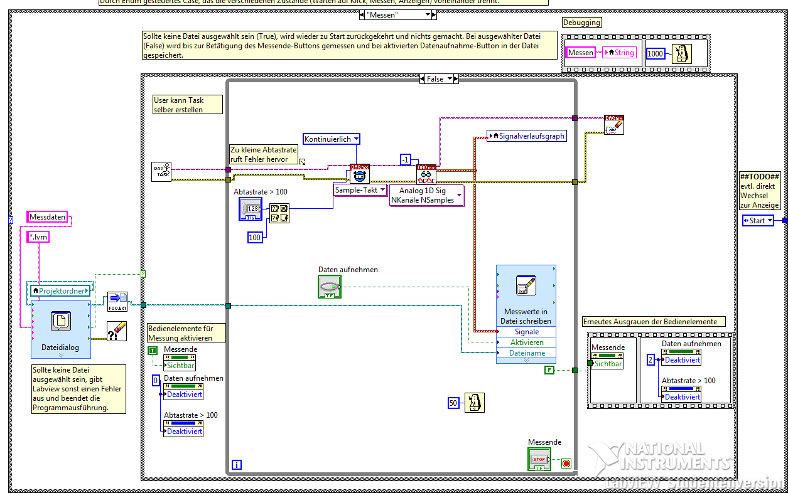Click the loop iteration terminal i
This screenshot has width=788, height=493.
[237, 465]
